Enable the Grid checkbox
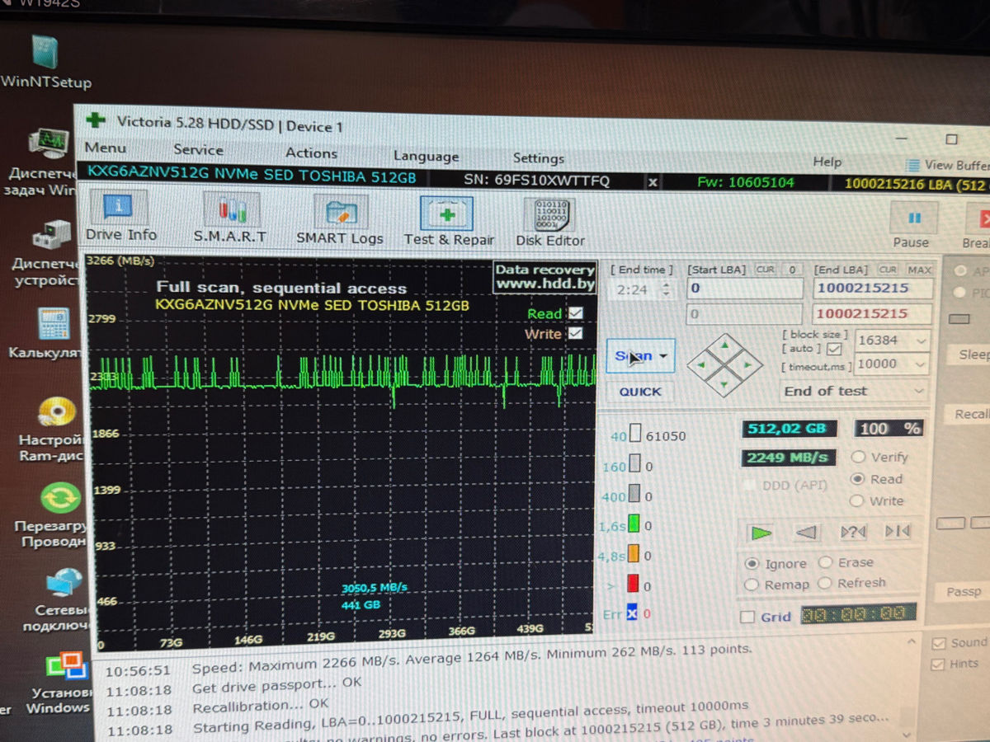 [747, 617]
